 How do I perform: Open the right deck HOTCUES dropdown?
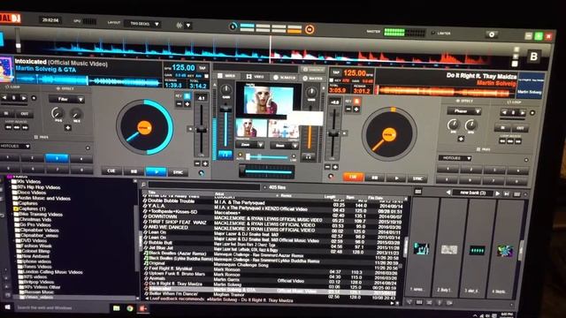455,158
